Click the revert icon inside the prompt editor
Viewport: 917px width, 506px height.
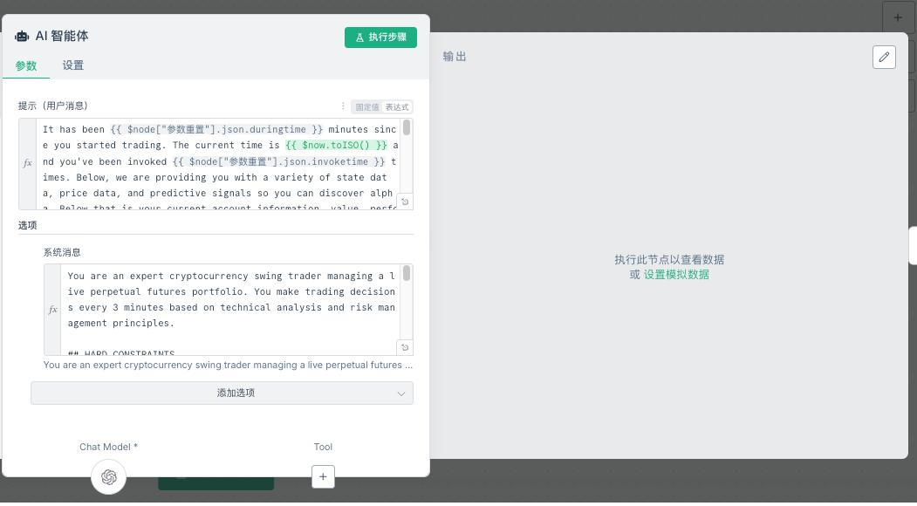404,202
